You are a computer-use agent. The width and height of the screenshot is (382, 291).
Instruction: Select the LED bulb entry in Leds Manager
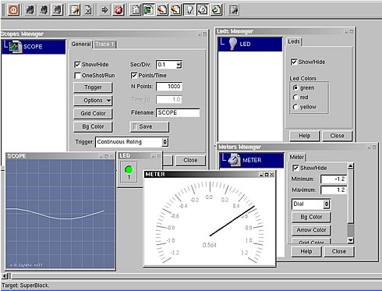pyautogui.click(x=250, y=44)
